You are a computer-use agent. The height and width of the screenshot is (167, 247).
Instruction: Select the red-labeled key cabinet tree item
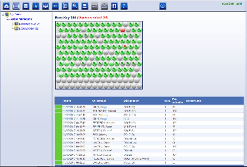29,24
